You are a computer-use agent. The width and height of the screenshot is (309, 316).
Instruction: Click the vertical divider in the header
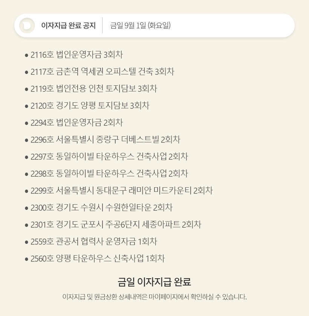click(102, 25)
